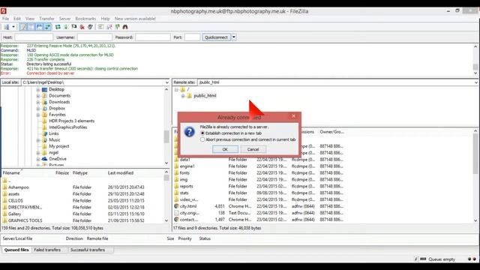Disconnect from server toolbar icon
480x270 pixels.
pos(82,27)
